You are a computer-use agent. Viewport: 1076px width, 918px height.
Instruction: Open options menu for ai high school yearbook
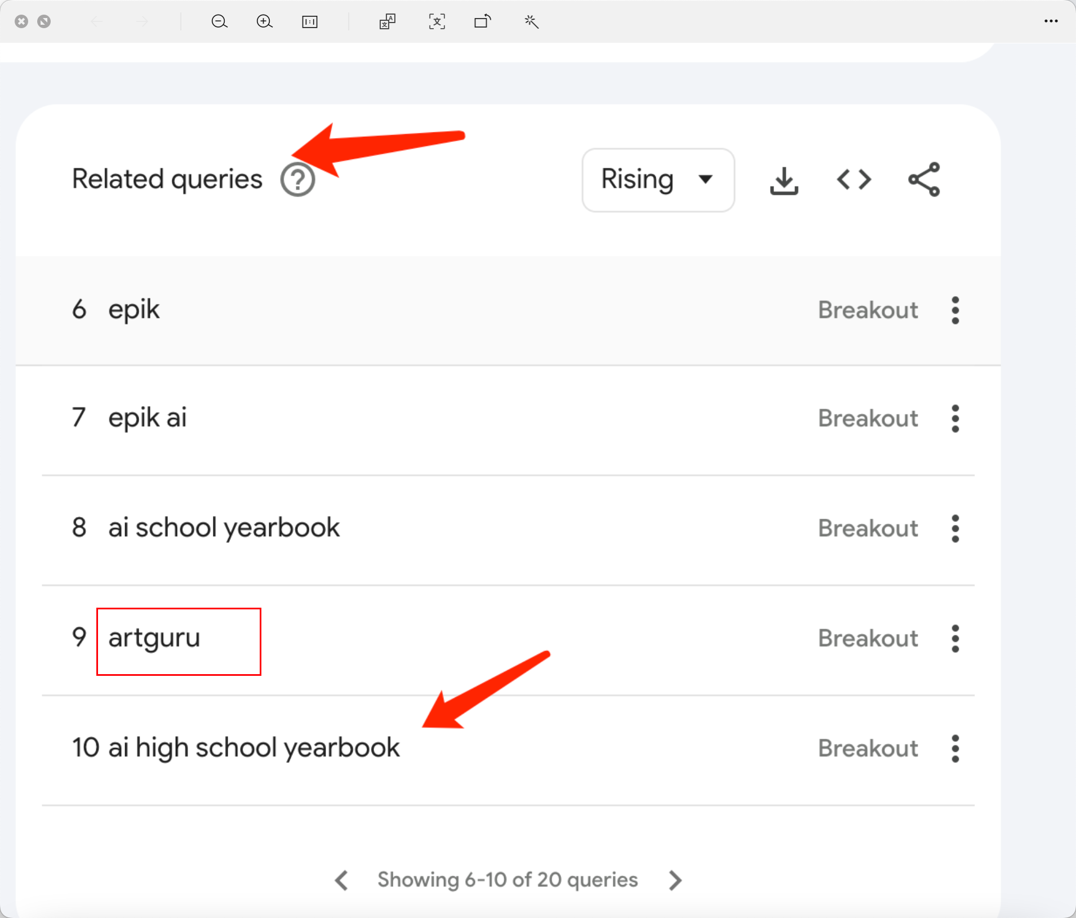point(955,748)
